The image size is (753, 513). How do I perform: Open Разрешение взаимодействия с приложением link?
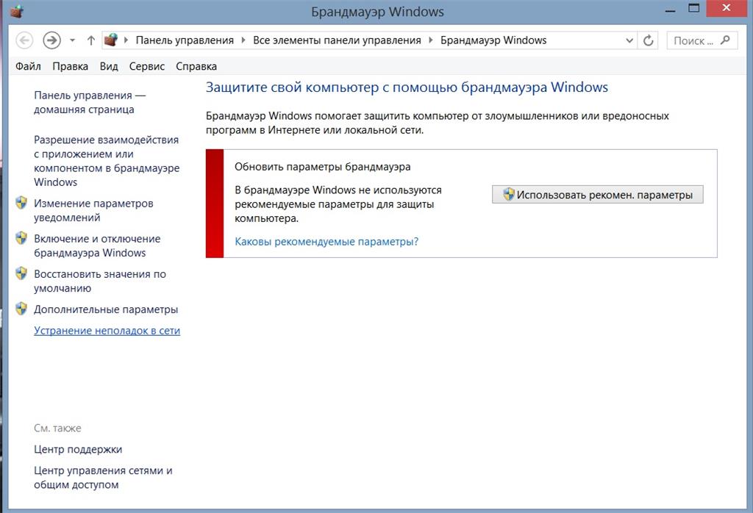pos(107,161)
